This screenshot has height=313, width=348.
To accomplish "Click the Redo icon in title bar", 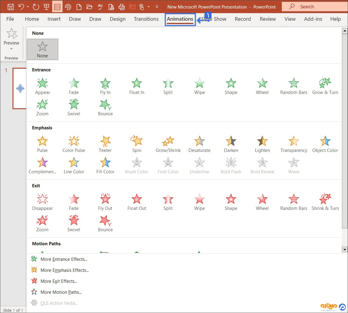I will pyautogui.click(x=36, y=7).
